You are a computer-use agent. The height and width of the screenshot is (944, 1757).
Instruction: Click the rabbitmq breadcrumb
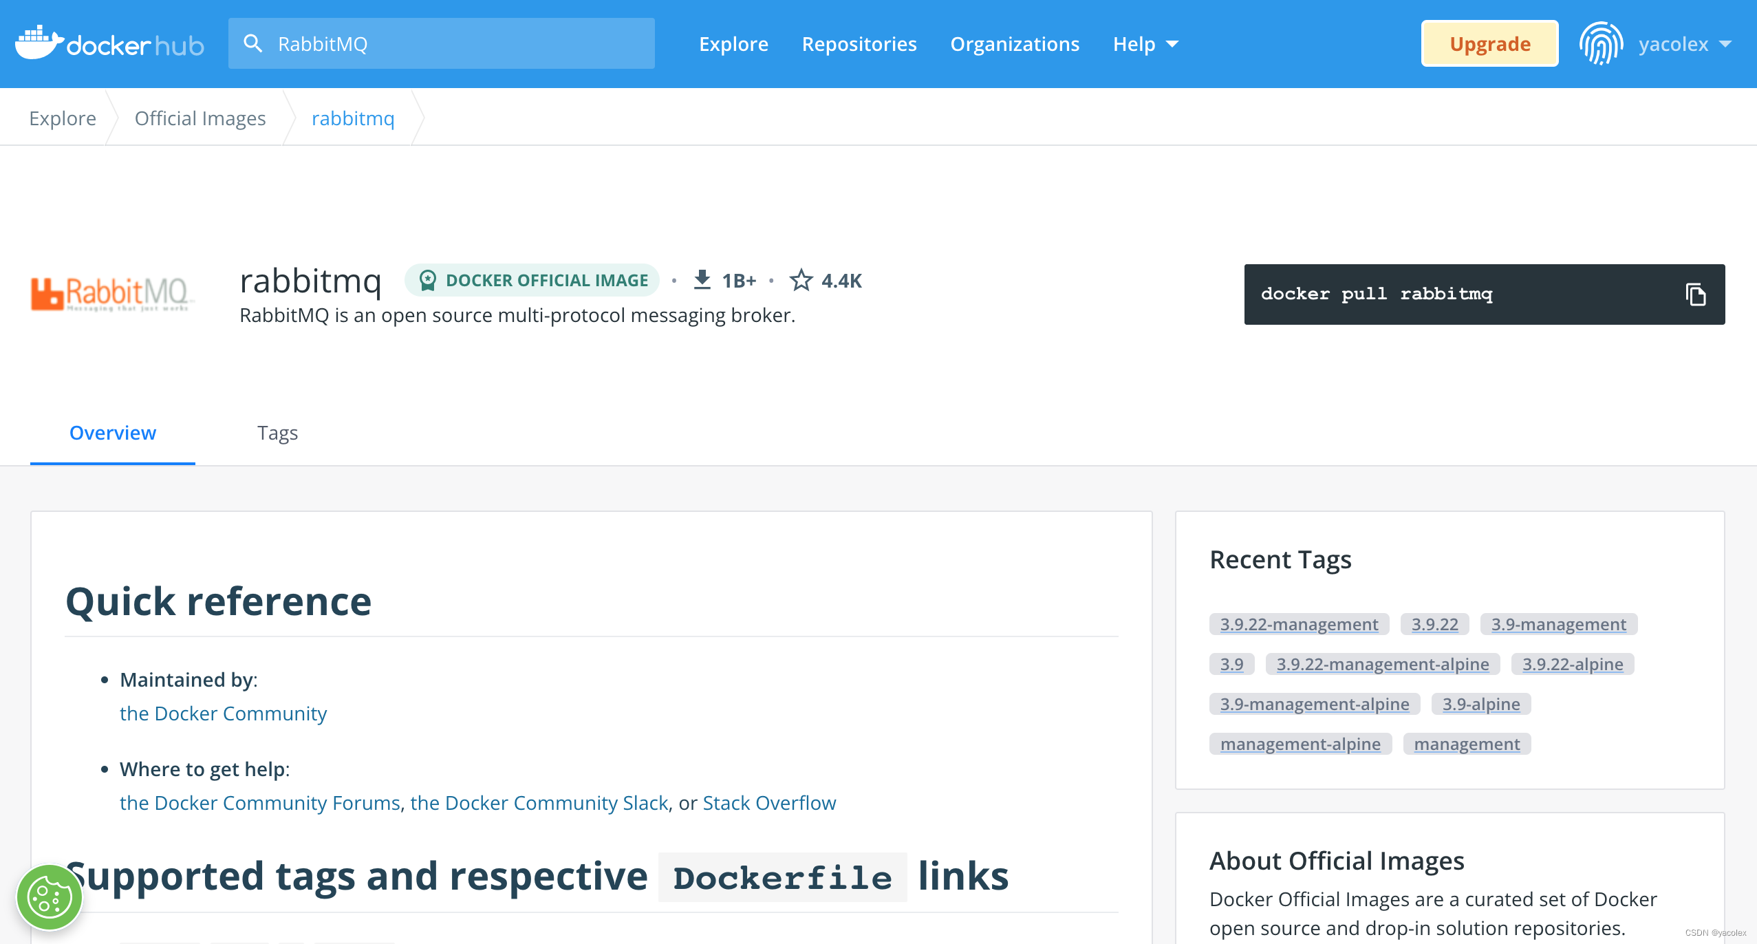click(353, 118)
